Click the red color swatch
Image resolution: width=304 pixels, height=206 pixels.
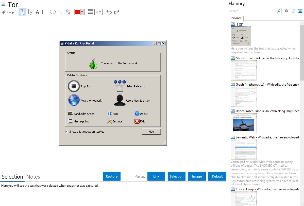pyautogui.click(x=77, y=12)
